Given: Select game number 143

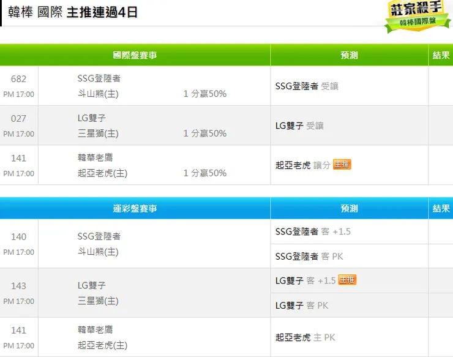Looking at the screenshot, I should (18, 286).
